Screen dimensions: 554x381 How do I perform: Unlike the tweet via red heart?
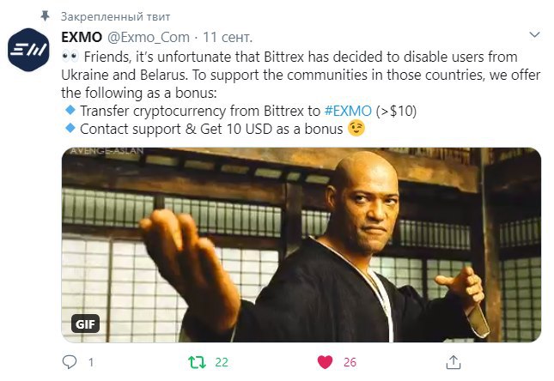pos(325,362)
